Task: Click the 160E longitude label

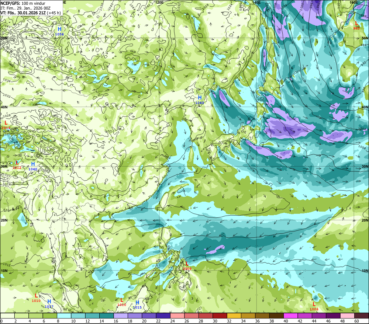Action: pos(354,2)
